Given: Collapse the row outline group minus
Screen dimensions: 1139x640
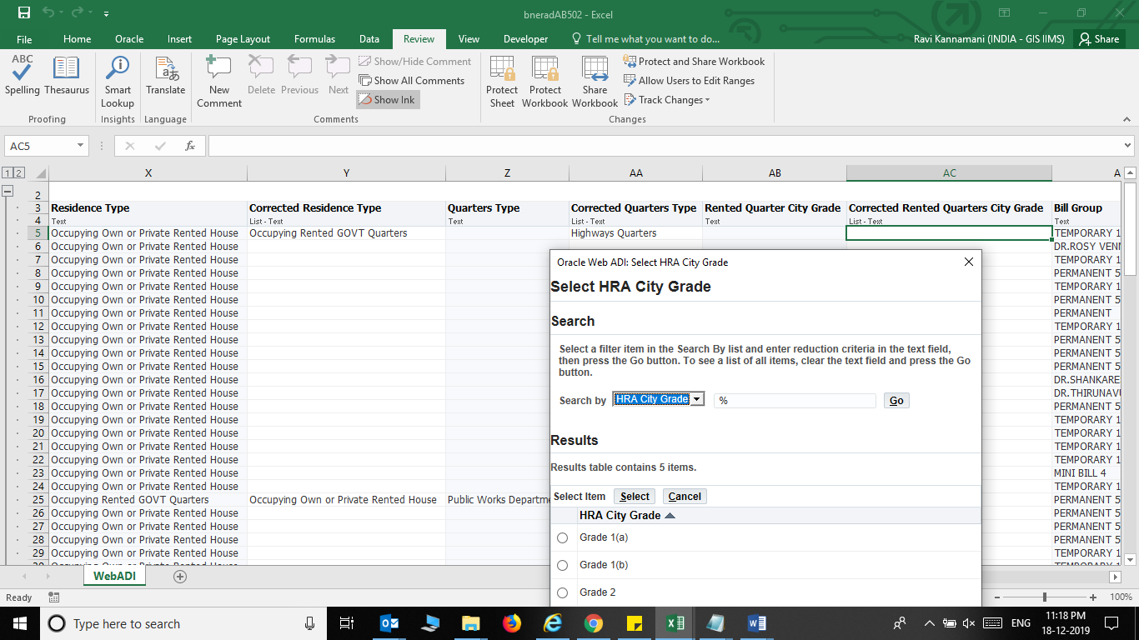Looking at the screenshot, I should tap(8, 191).
